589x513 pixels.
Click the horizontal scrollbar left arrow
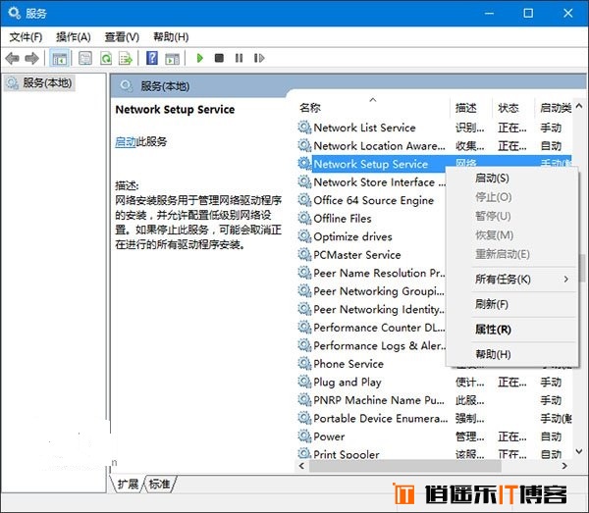(x=301, y=466)
